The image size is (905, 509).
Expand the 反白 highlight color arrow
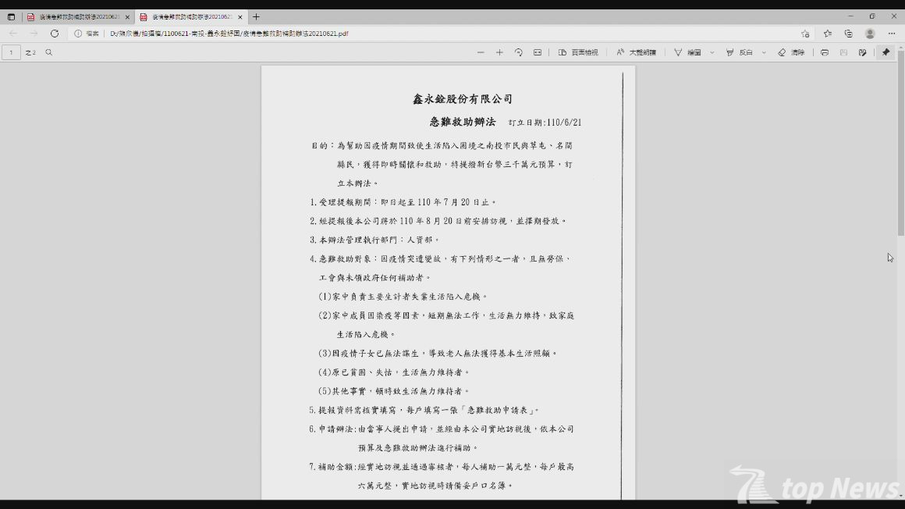764,52
